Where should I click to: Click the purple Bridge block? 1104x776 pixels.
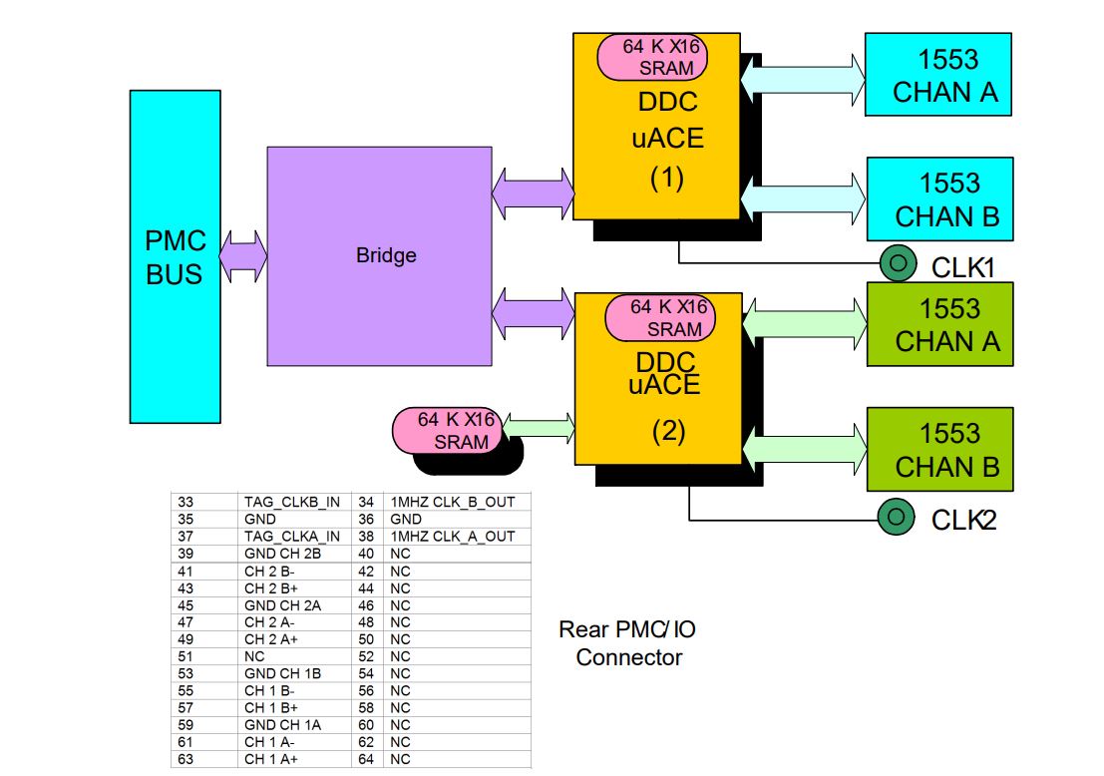click(379, 255)
